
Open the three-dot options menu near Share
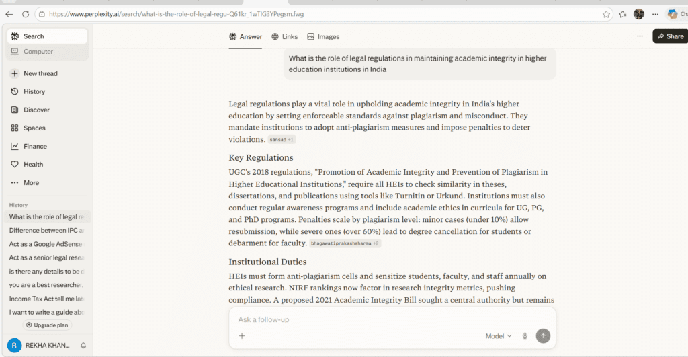[x=640, y=36]
